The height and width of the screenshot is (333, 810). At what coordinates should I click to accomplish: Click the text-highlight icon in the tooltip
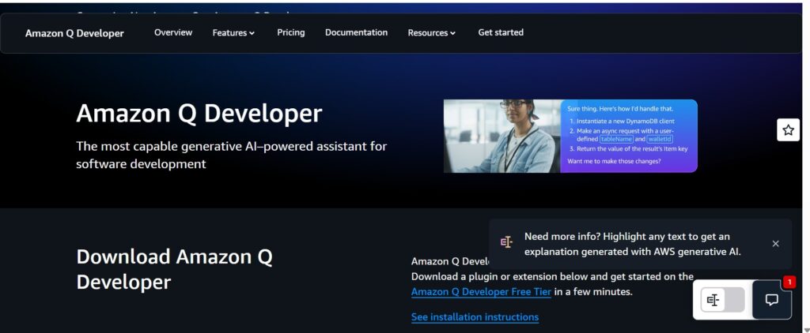(x=507, y=242)
